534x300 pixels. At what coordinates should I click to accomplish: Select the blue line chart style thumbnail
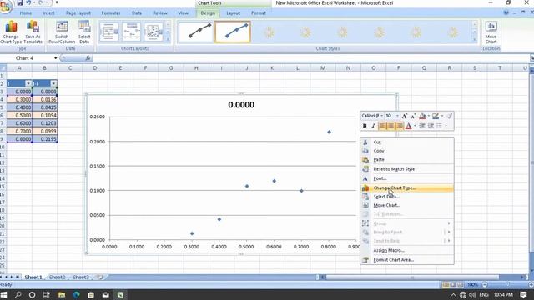point(232,32)
